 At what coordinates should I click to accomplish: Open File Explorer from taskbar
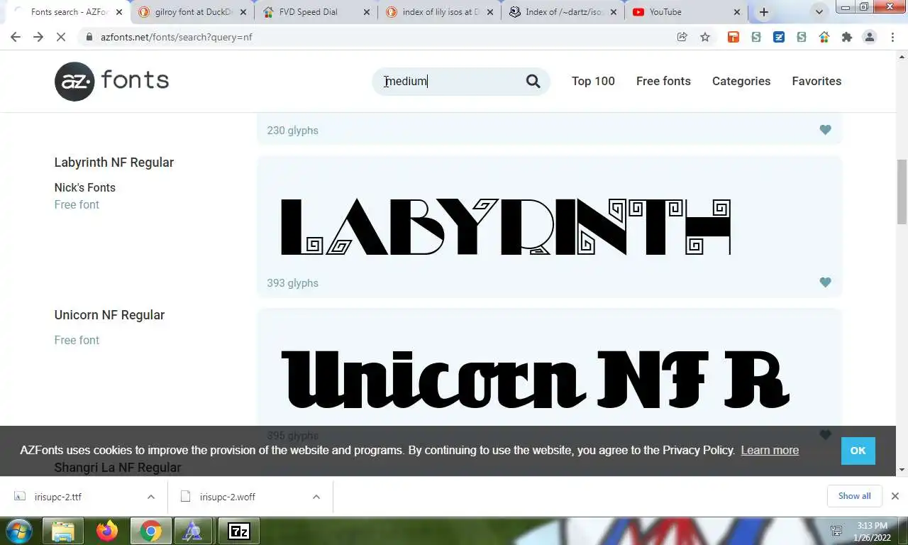point(63,531)
